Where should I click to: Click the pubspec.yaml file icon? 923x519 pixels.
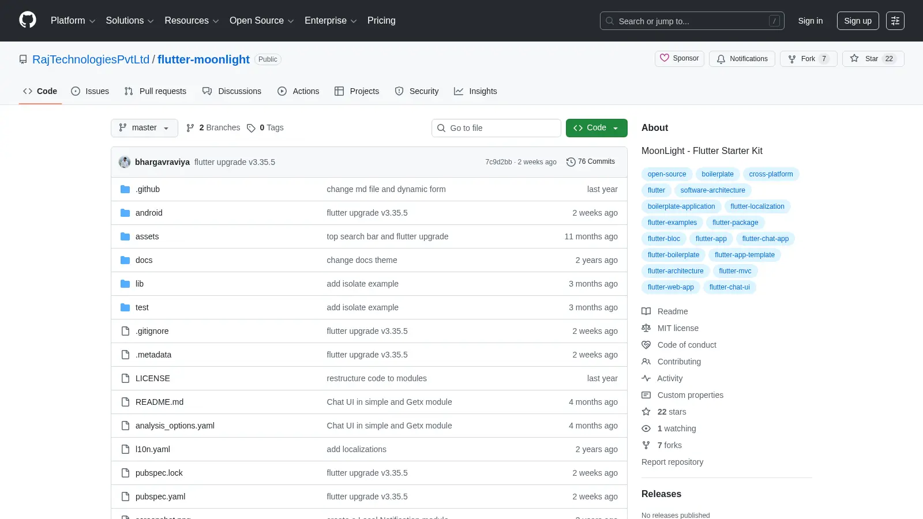click(x=125, y=497)
